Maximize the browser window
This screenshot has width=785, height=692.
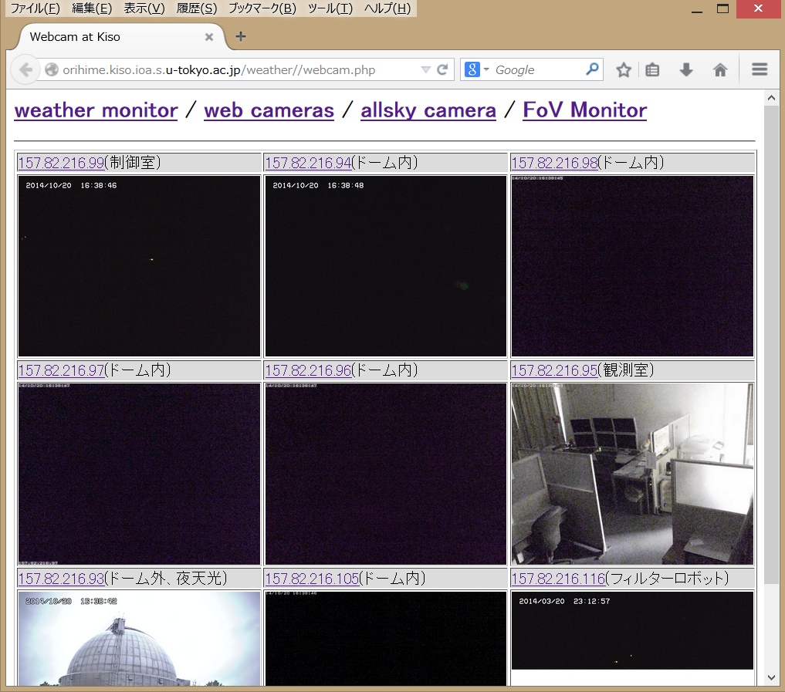tap(722, 8)
